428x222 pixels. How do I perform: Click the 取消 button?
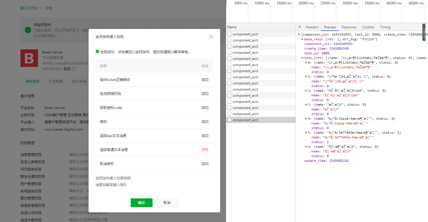pyautogui.click(x=167, y=203)
